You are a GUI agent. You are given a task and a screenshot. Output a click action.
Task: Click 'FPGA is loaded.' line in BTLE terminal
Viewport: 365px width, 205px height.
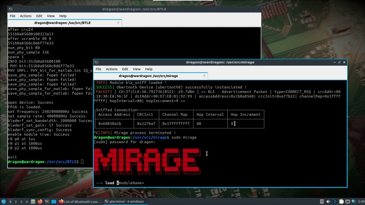click(25, 107)
